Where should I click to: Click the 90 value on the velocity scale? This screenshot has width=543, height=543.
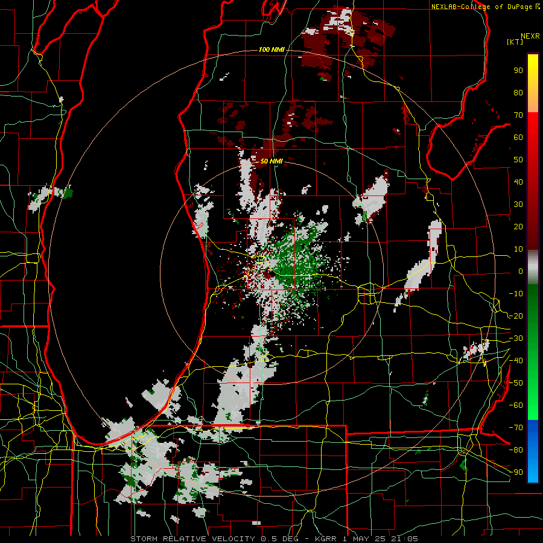518,71
